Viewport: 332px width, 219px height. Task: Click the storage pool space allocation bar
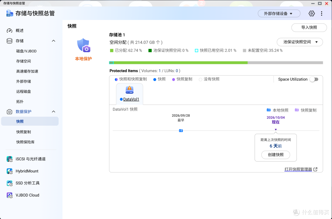pyautogui.click(x=216, y=63)
